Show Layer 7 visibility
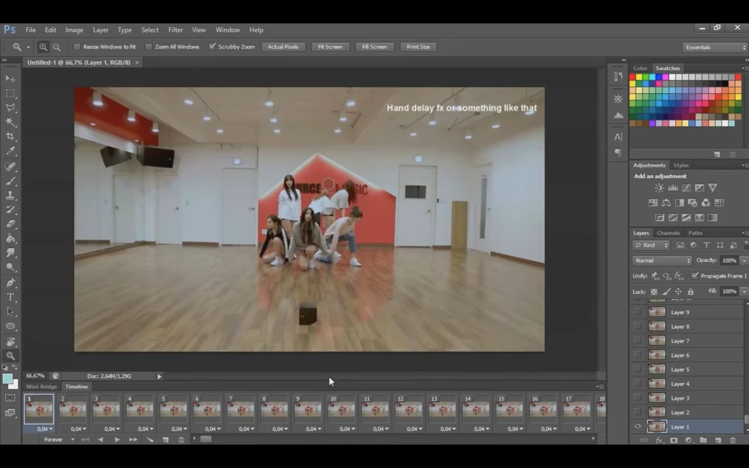 (638, 341)
